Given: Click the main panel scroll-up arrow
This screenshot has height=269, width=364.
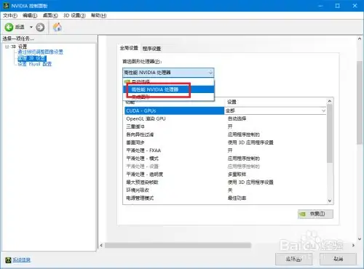Looking at the screenshot, I should 360,39.
